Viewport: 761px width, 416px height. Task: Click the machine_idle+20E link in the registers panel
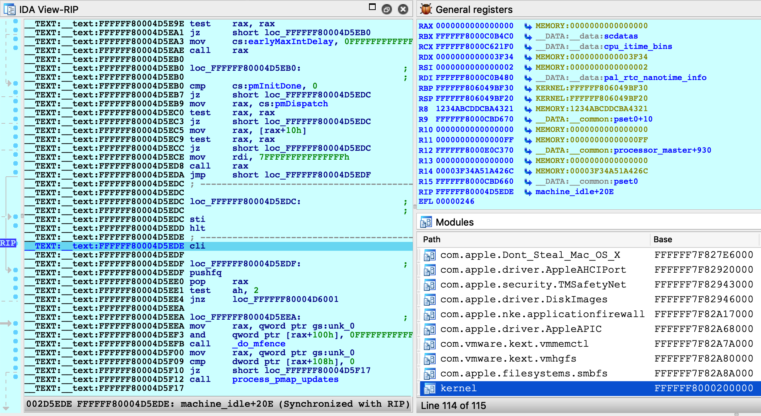point(574,192)
